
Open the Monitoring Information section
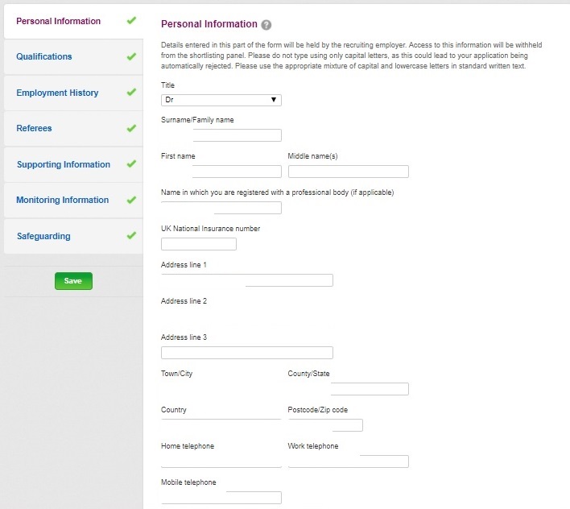73,200
